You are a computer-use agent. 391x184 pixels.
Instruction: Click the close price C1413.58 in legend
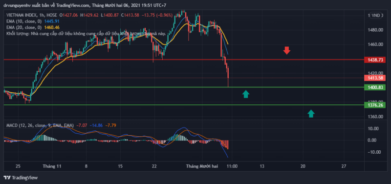[x=130, y=15]
